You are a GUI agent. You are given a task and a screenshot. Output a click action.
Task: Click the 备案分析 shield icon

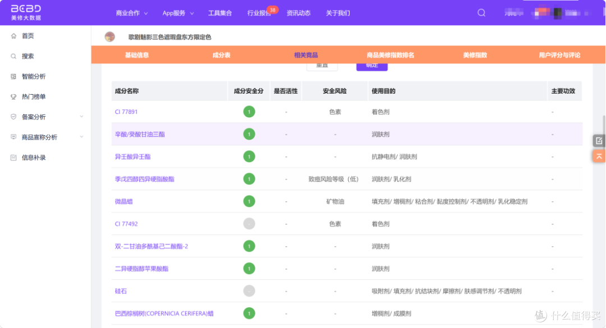tap(13, 117)
